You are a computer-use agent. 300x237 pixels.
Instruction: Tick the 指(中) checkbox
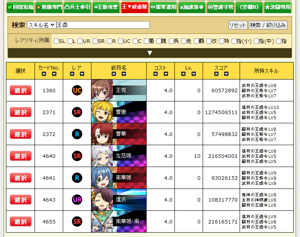point(256,41)
